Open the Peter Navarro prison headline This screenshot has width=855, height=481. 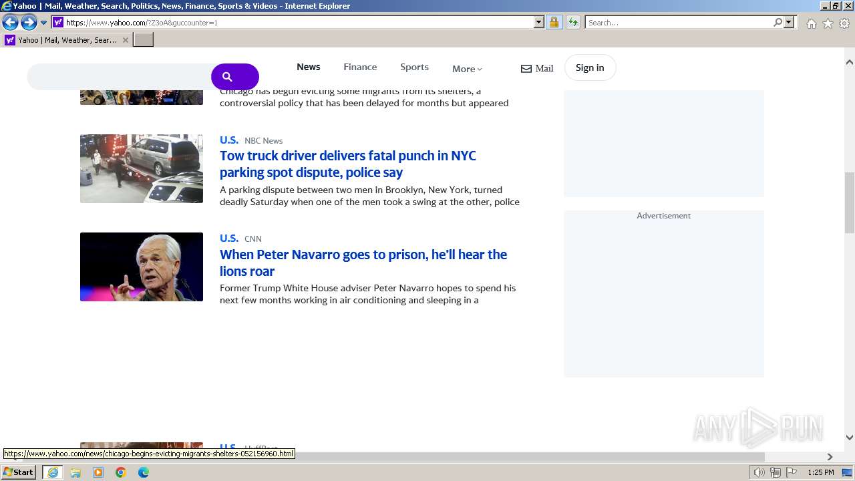pyautogui.click(x=363, y=263)
